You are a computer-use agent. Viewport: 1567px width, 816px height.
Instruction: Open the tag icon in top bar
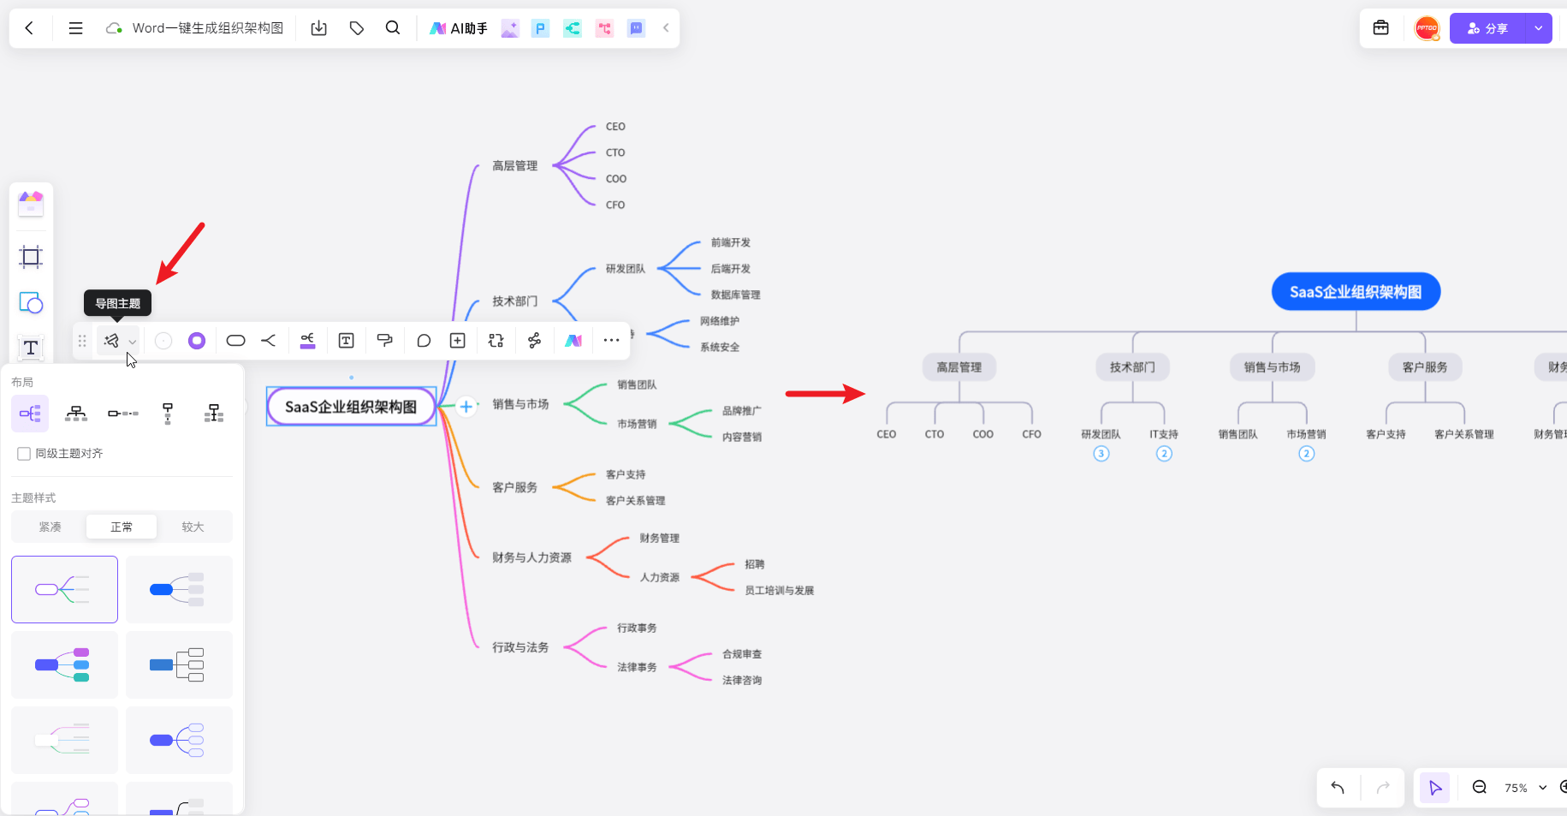coord(357,28)
